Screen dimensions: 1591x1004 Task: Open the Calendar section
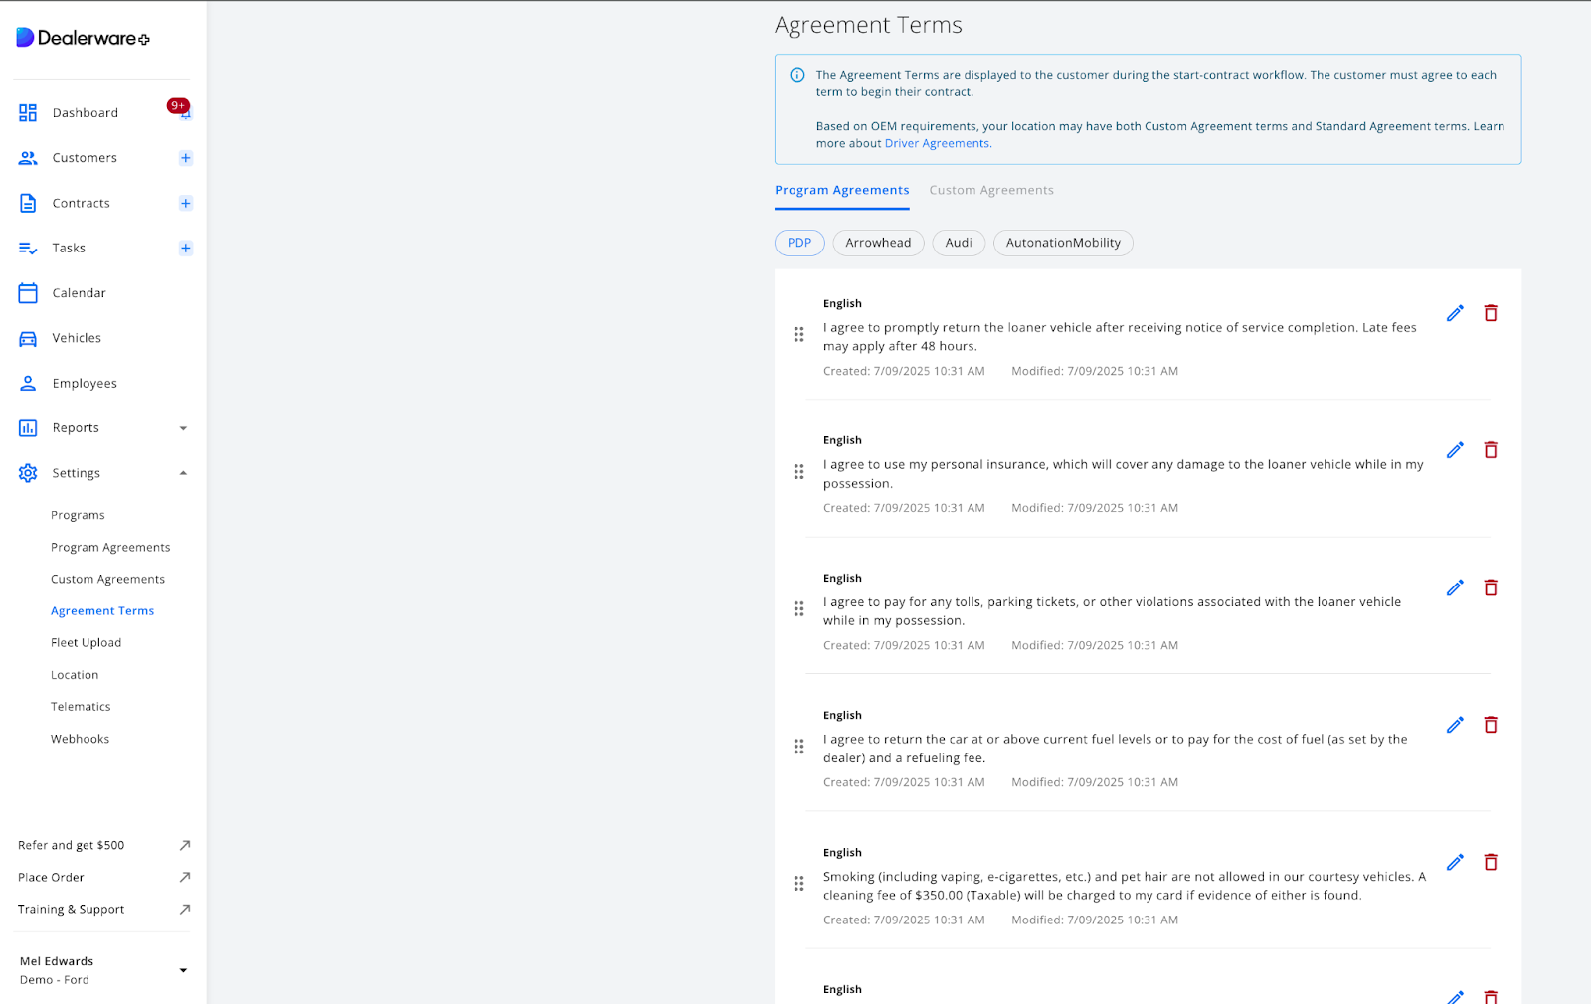tap(79, 292)
